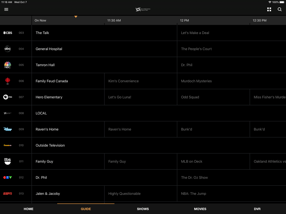This screenshot has width=286, height=214.
Task: Select the TBS channel logo
Action: point(7,161)
